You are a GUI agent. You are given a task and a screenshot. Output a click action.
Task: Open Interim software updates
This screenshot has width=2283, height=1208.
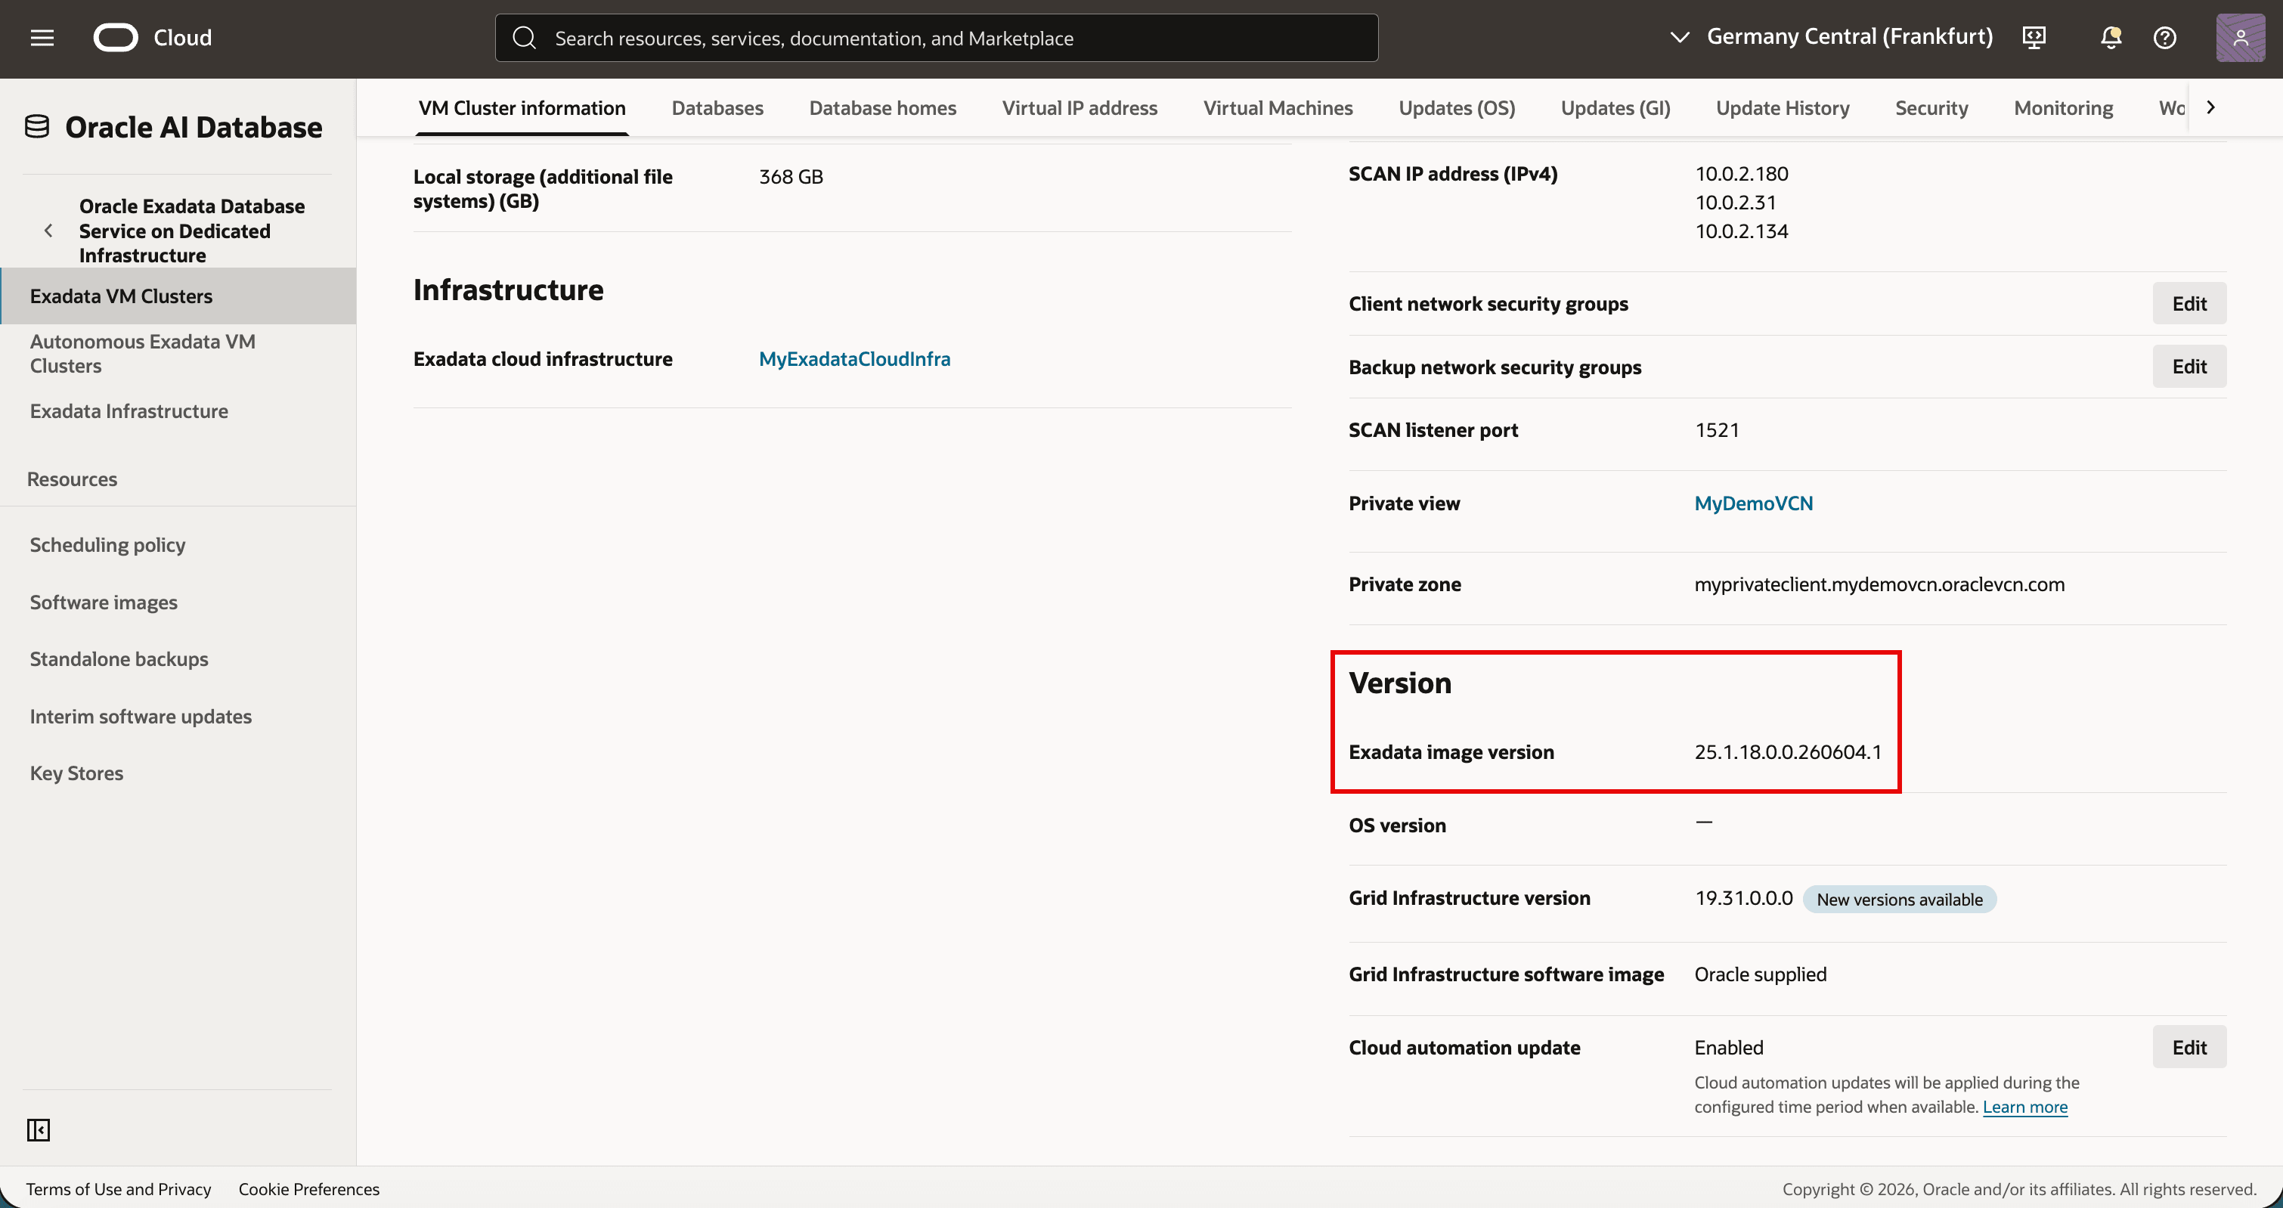[141, 716]
